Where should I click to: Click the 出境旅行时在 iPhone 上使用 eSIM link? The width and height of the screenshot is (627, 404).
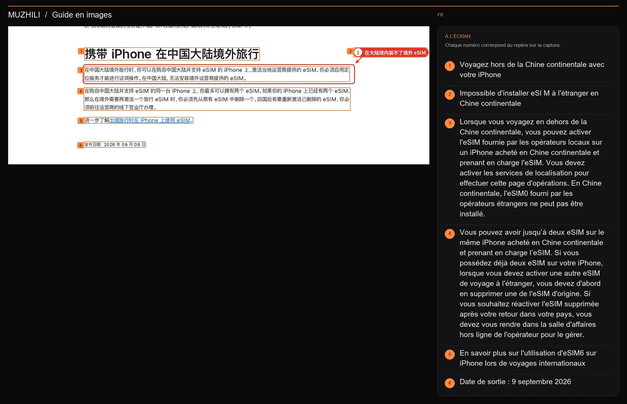click(x=150, y=120)
